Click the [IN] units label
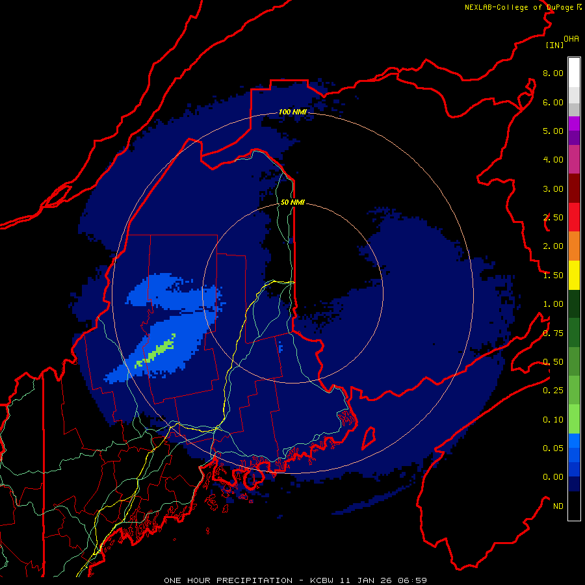 coord(554,45)
